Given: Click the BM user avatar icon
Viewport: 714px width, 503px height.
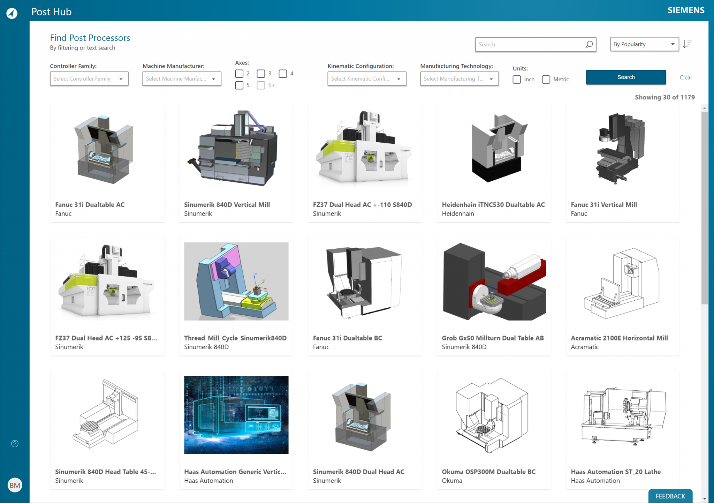Looking at the screenshot, I should pyautogui.click(x=15, y=485).
